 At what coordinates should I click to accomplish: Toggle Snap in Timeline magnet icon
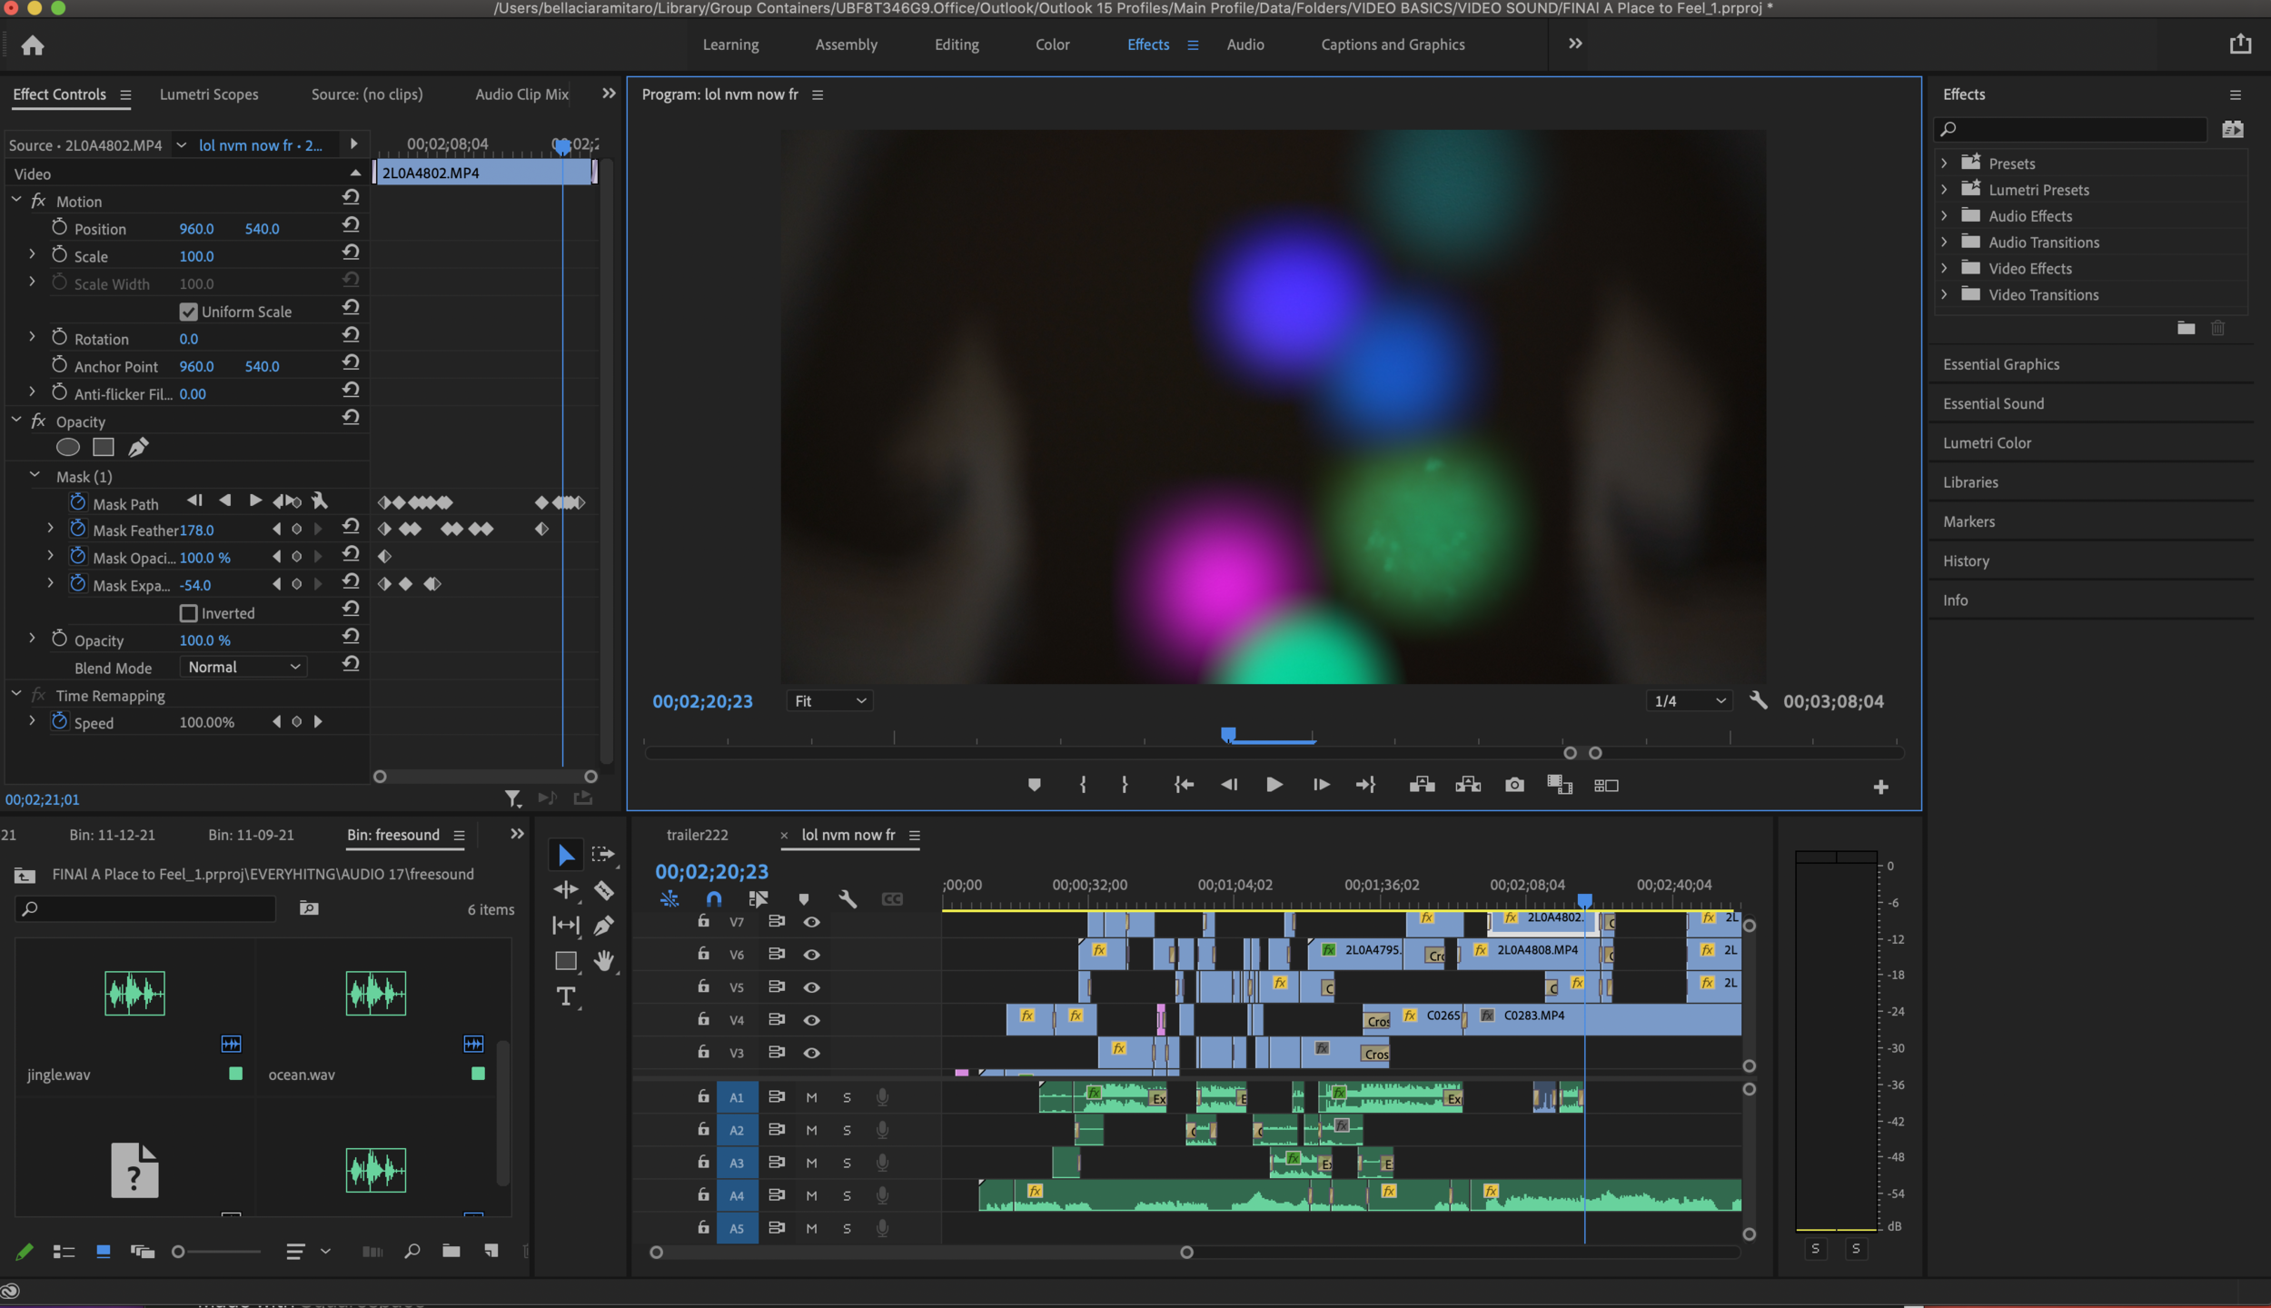pos(714,899)
